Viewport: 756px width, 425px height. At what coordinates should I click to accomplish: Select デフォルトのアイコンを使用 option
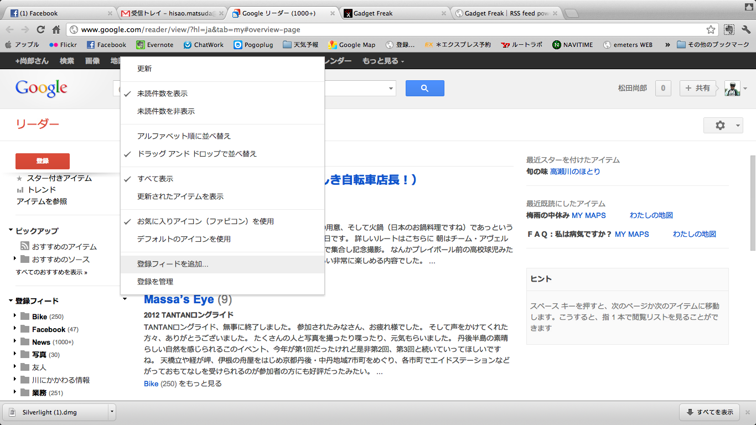click(x=222, y=239)
